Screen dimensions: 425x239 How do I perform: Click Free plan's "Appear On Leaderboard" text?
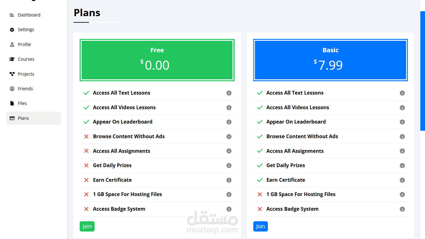click(123, 122)
